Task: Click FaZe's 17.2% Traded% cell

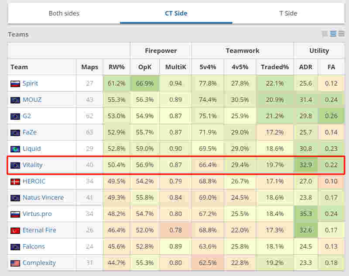Action: (x=275, y=132)
